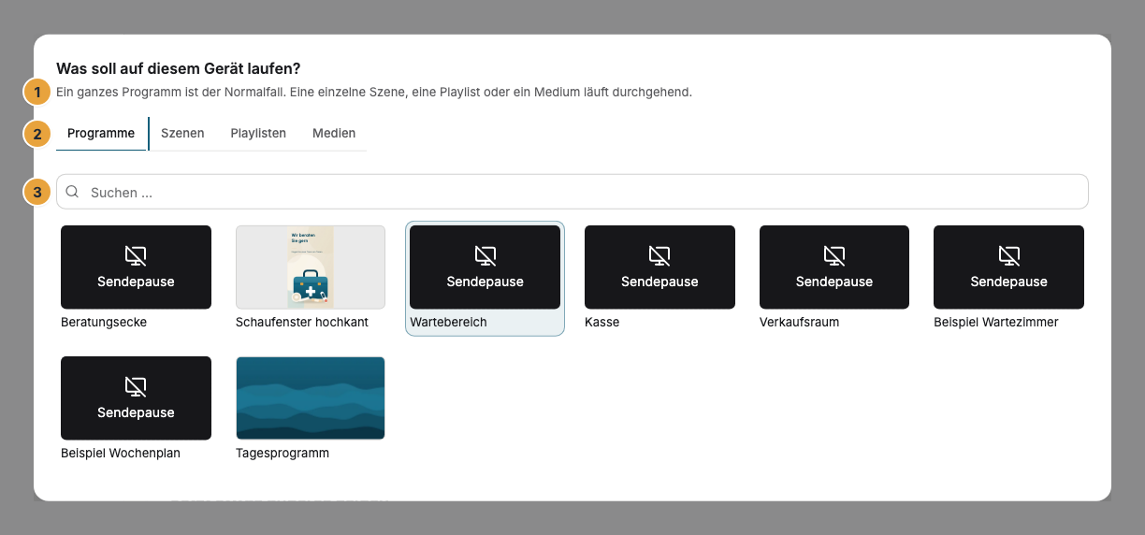
Task: Click the Kasse label text
Action: 602,322
